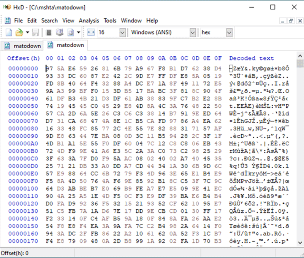Image resolution: width=304 pixels, height=258 pixels.
Task: Click the vertical scrollbar thumb
Action: 300,64
